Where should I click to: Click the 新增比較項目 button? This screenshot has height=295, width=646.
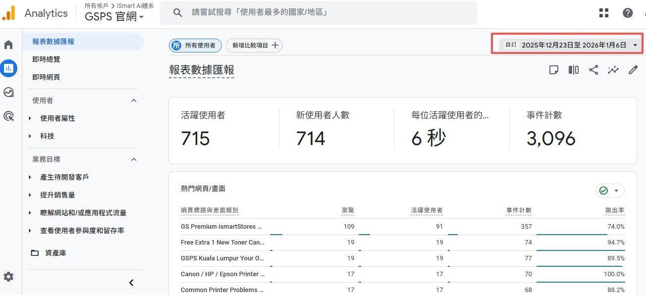point(254,46)
